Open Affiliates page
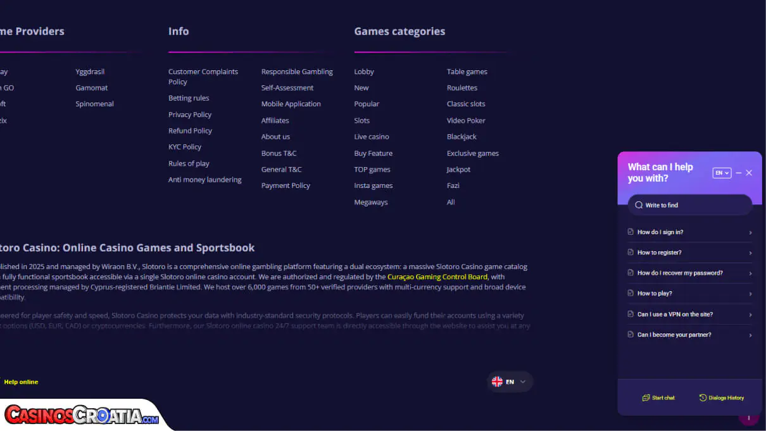The height and width of the screenshot is (431, 766). point(275,120)
